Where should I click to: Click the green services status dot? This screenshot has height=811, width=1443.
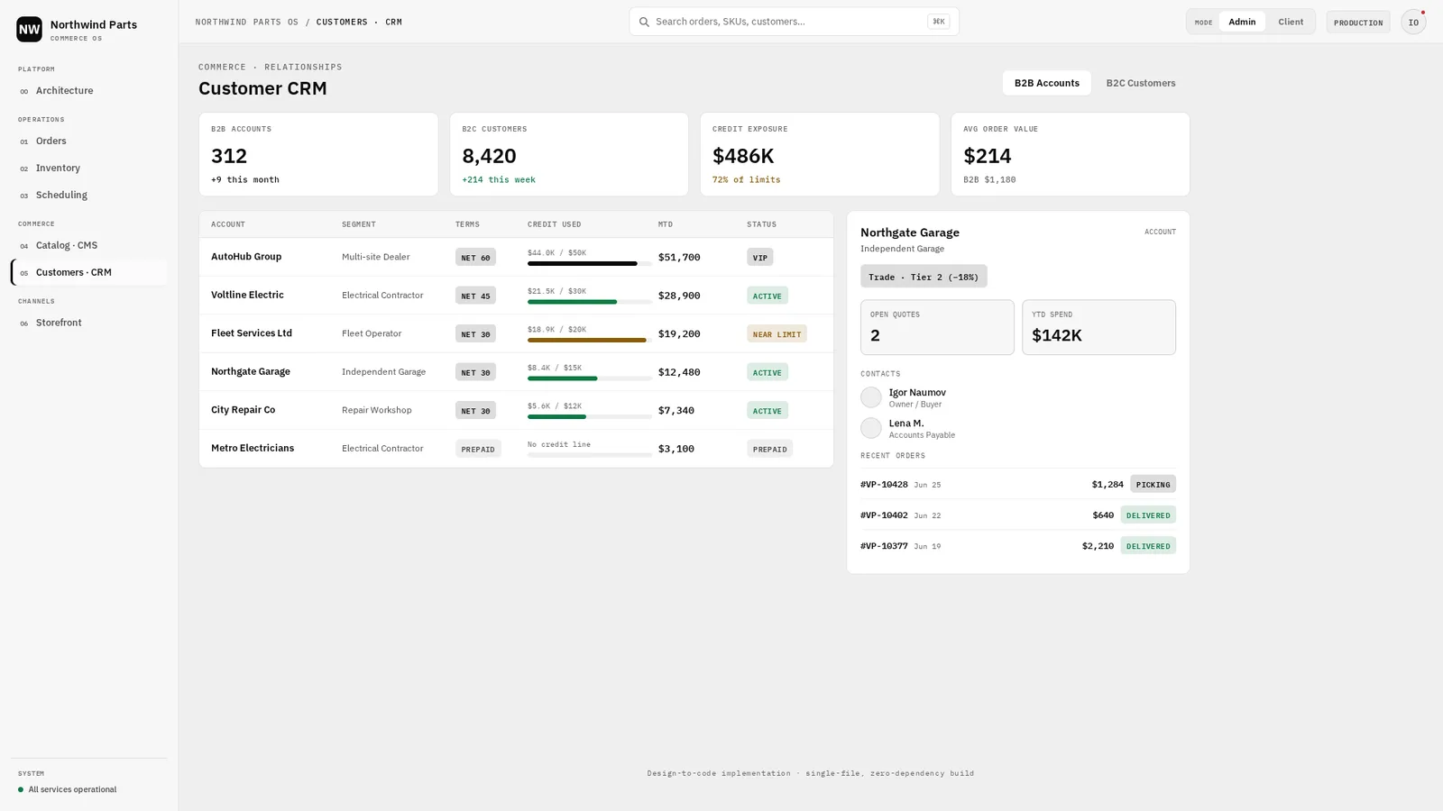tap(21, 789)
